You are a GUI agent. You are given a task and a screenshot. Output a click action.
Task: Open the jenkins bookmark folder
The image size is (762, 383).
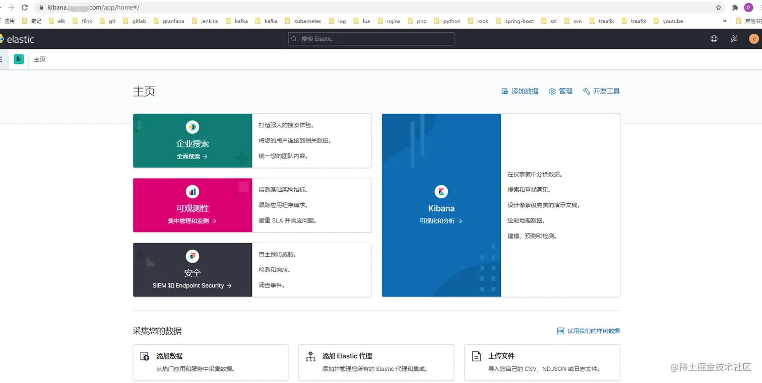point(205,21)
